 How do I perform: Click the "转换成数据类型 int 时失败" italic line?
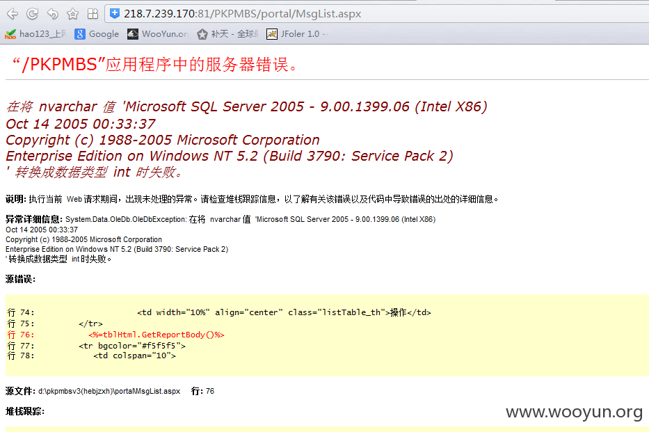click(95, 172)
